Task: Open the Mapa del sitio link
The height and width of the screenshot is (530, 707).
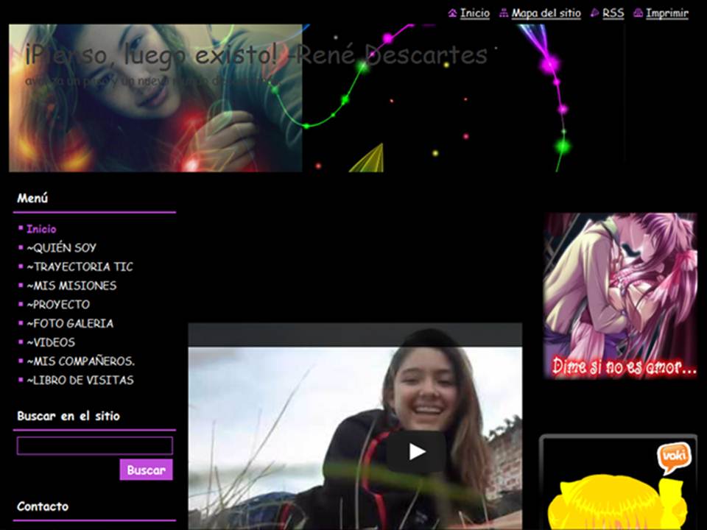Action: [x=546, y=13]
